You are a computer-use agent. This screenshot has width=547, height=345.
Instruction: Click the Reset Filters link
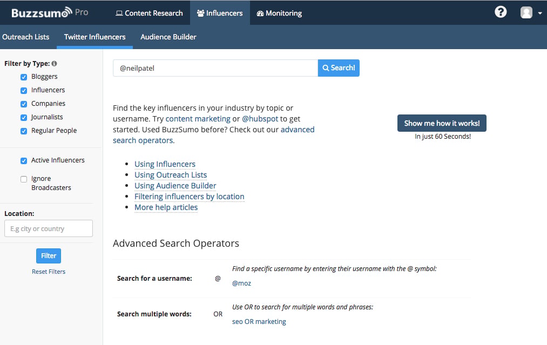pyautogui.click(x=49, y=272)
